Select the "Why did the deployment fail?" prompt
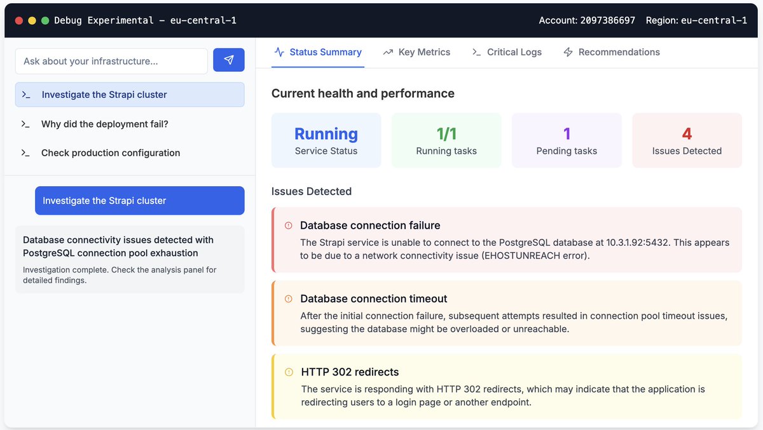Viewport: 763px width, 430px height. 104,124
